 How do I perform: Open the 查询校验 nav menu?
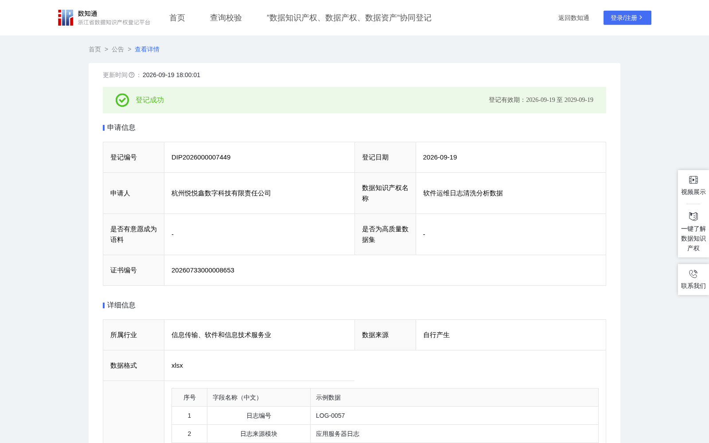click(x=226, y=18)
